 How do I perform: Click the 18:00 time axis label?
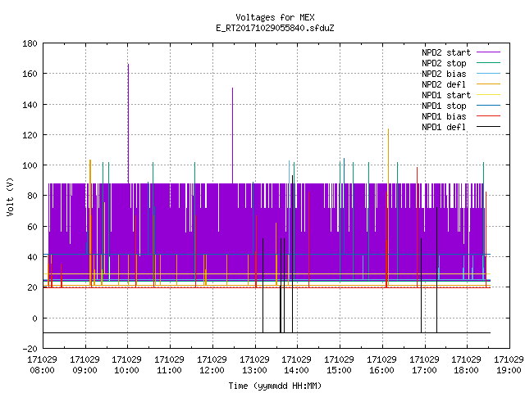coord(466,370)
